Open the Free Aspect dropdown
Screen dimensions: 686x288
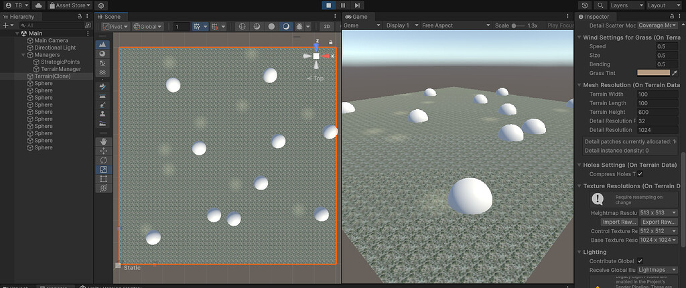pyautogui.click(x=456, y=25)
